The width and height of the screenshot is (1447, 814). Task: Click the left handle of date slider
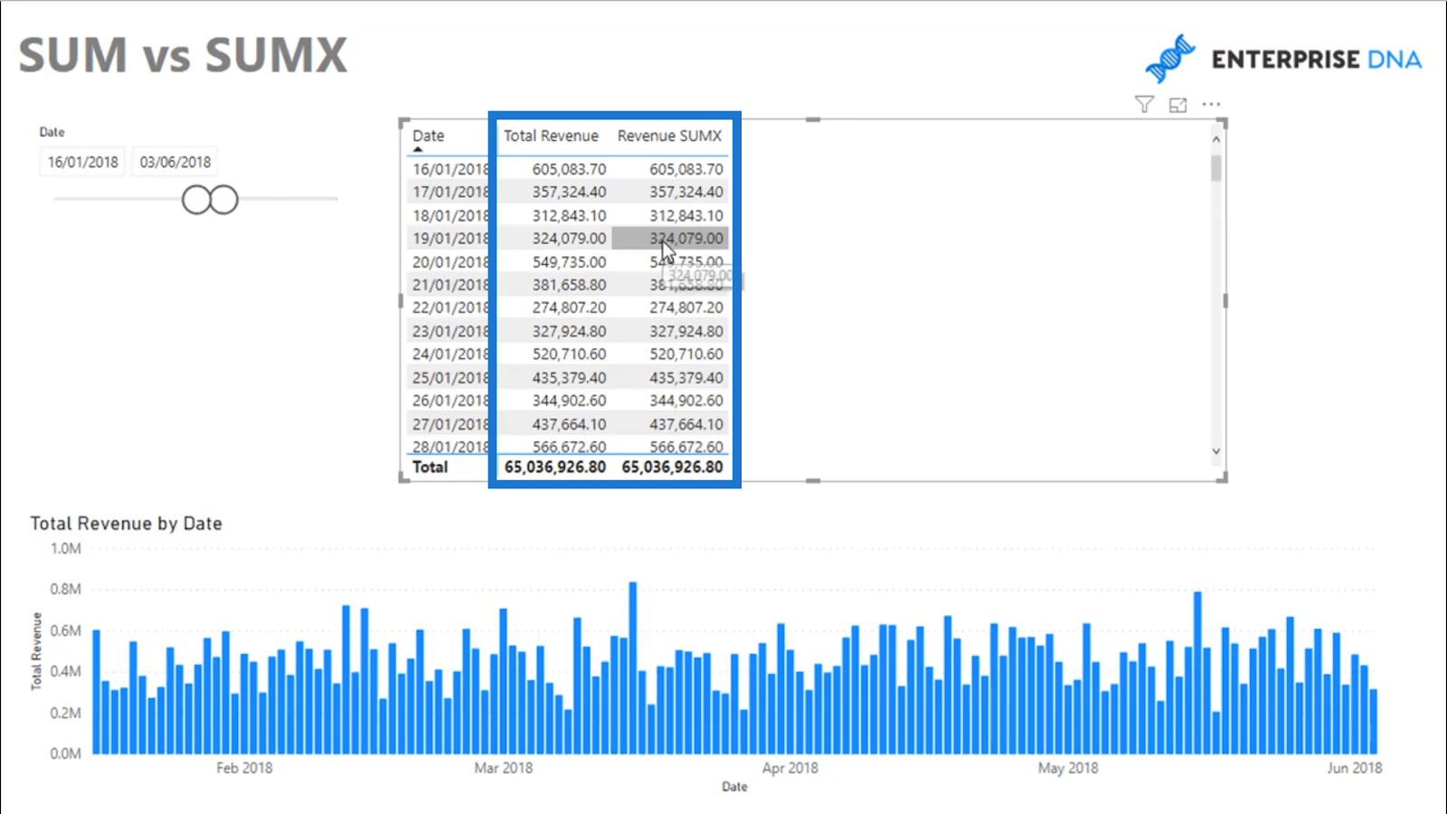coord(196,199)
